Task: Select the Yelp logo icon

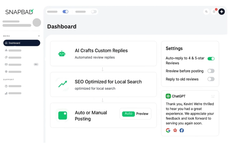Action: (175, 130)
